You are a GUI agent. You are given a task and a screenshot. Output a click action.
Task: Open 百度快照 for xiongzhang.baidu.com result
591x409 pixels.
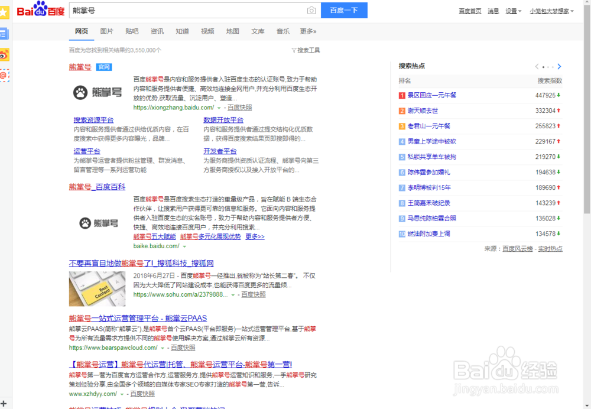[x=240, y=108]
